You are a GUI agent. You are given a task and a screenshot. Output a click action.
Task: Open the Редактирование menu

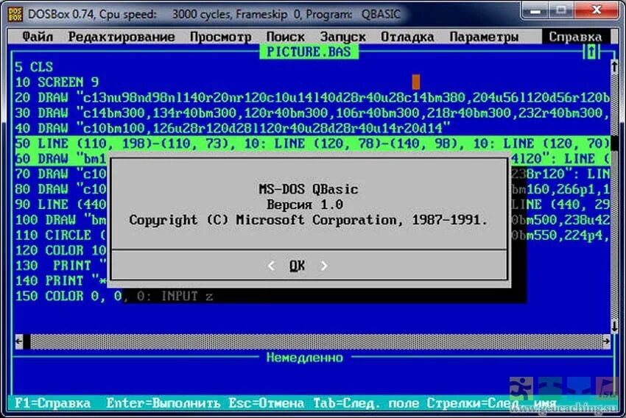pos(122,37)
